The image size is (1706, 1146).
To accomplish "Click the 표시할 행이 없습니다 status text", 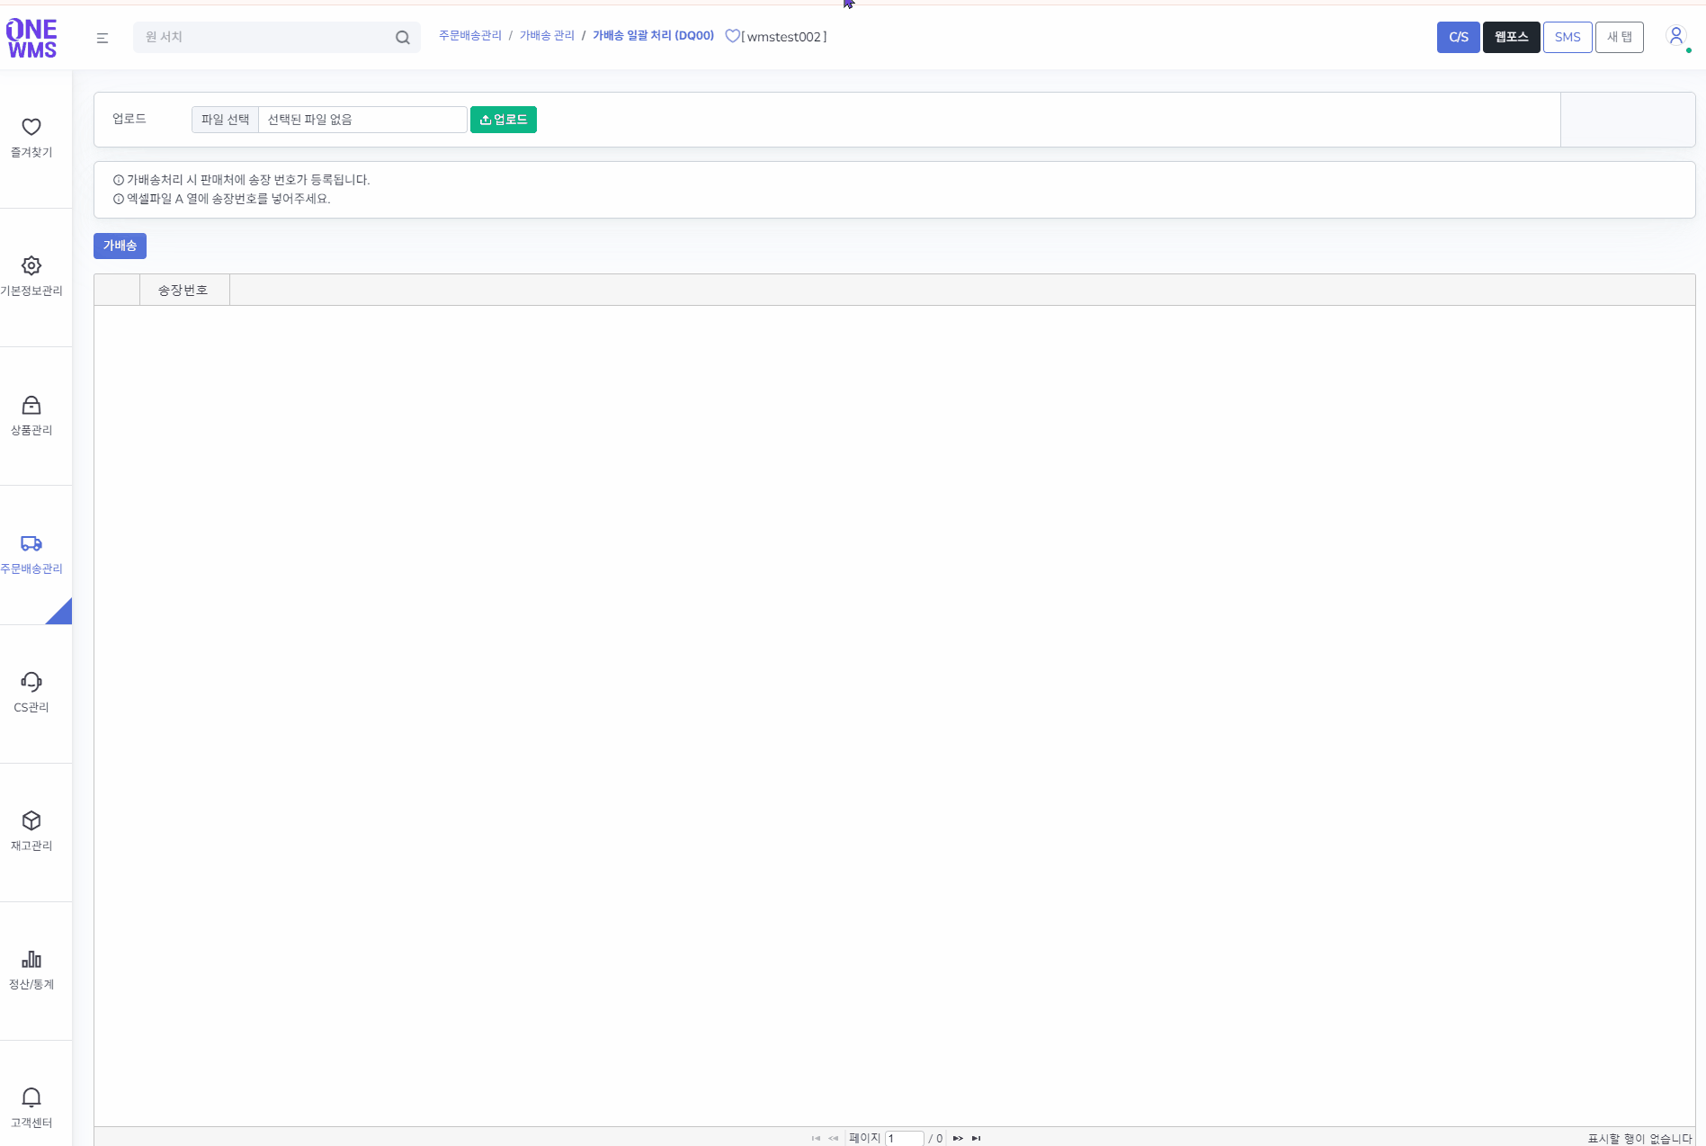I will point(1639,1138).
